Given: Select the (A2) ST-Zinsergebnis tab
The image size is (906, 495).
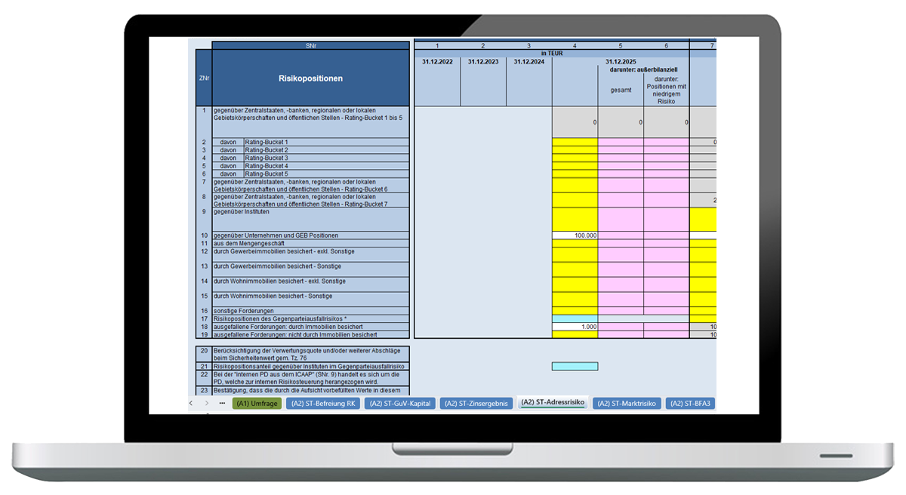Looking at the screenshot, I should pyautogui.click(x=476, y=404).
